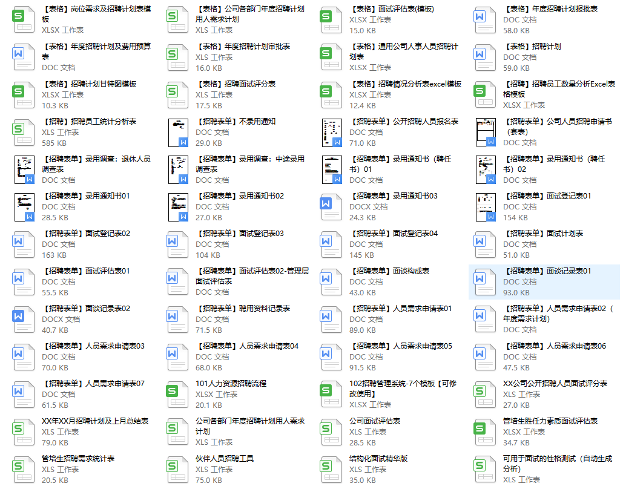Open the 不录用通知 document thumbnail
623x489 pixels.
pos(178,133)
